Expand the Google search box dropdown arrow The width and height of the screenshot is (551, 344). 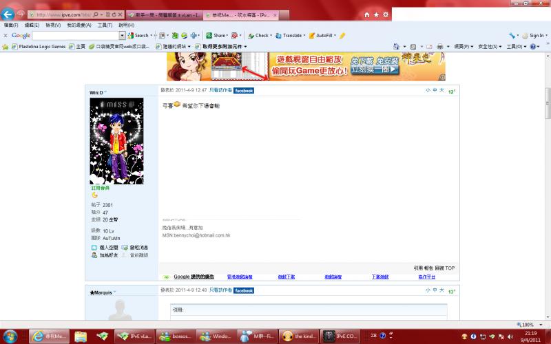[x=123, y=36]
